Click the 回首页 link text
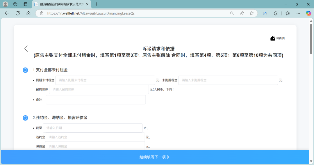The image size is (314, 165). (x=280, y=38)
